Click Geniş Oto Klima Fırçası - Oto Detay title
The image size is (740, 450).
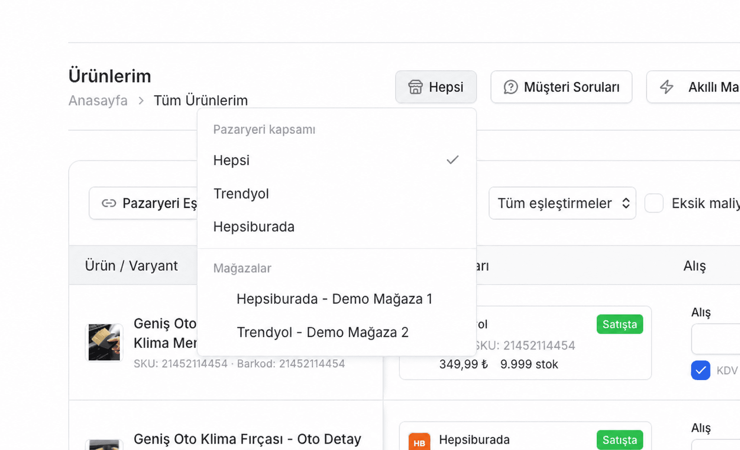click(x=248, y=439)
